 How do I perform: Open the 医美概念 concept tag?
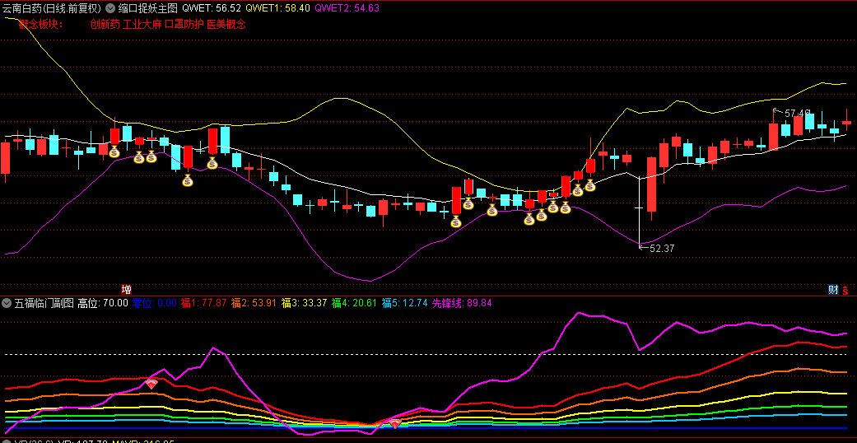coord(226,24)
